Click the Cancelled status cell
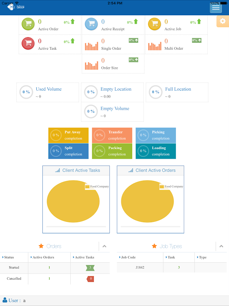This screenshot has width=229, height=306. point(14,278)
